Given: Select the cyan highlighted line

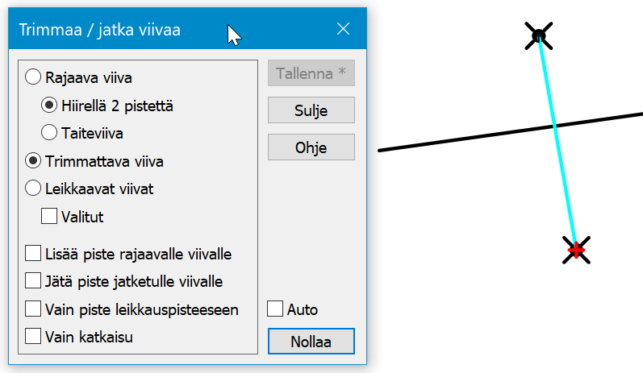Looking at the screenshot, I should tap(561, 161).
